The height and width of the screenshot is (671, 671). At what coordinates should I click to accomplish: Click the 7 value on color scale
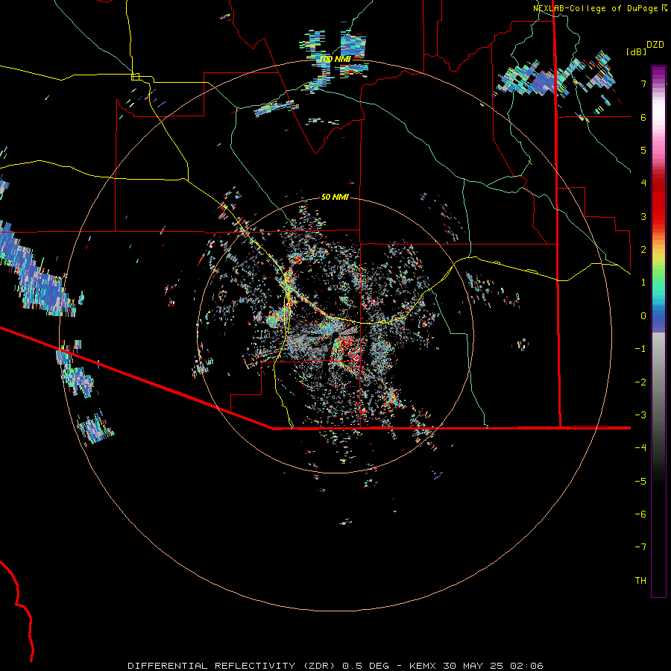(643, 84)
